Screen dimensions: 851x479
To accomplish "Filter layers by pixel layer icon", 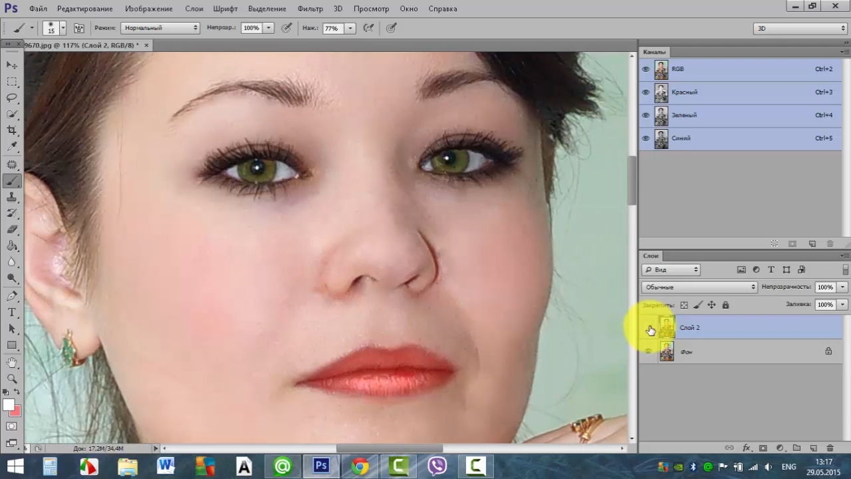I will pos(741,269).
